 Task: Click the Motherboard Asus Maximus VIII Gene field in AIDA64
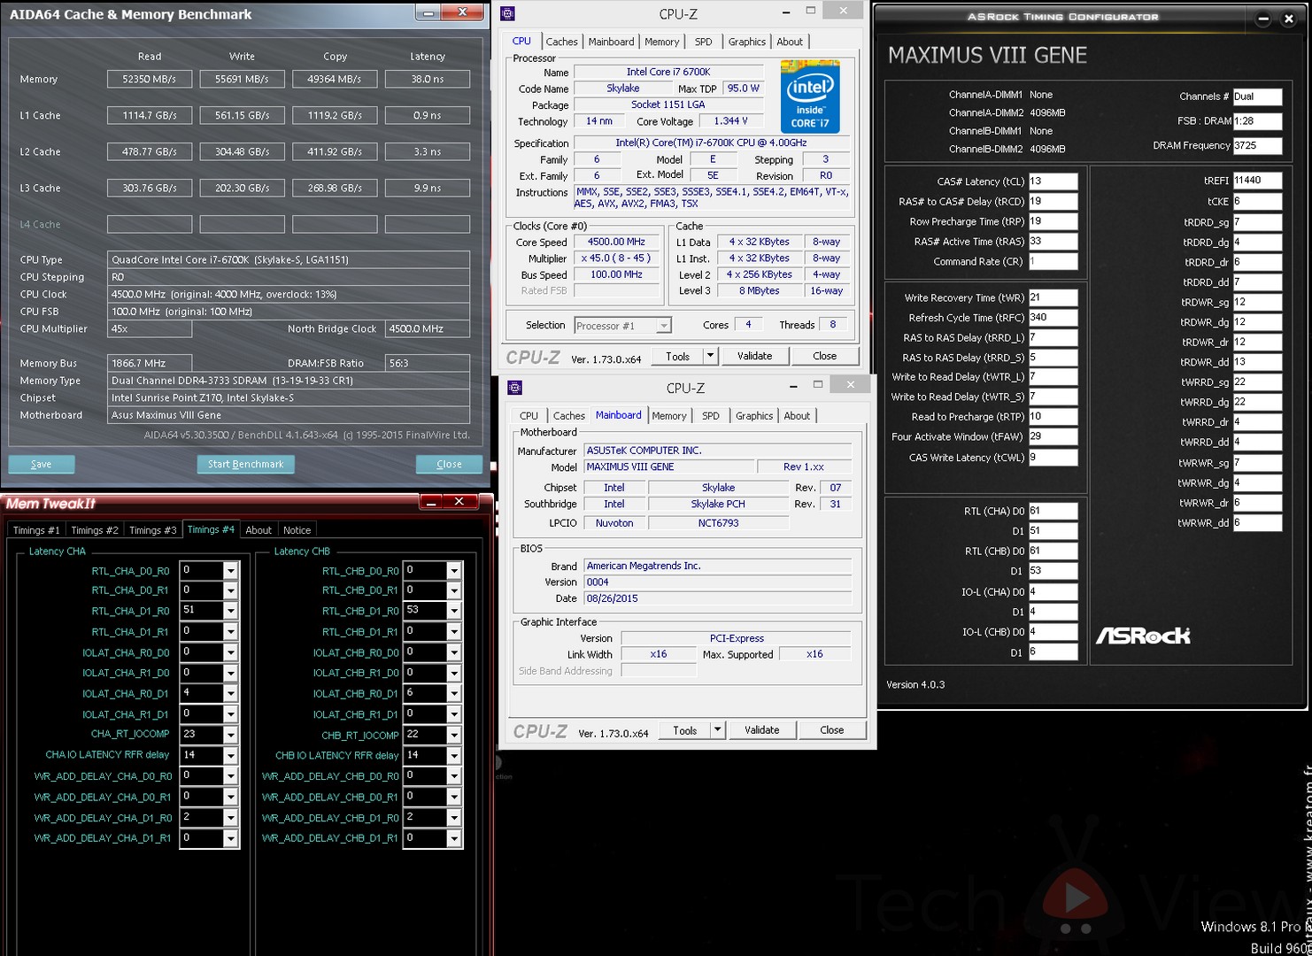point(289,415)
